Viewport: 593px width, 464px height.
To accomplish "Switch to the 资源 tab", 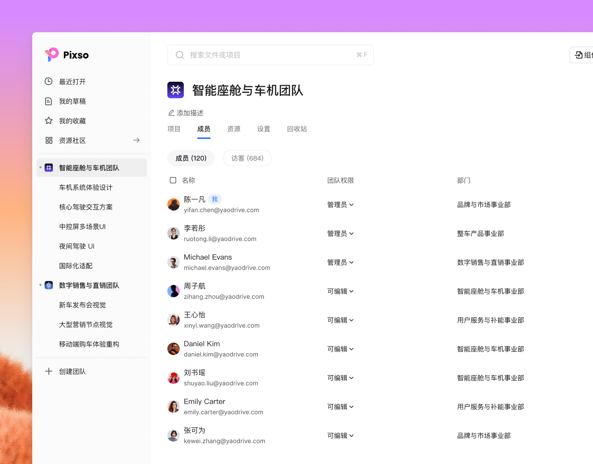I will click(234, 129).
